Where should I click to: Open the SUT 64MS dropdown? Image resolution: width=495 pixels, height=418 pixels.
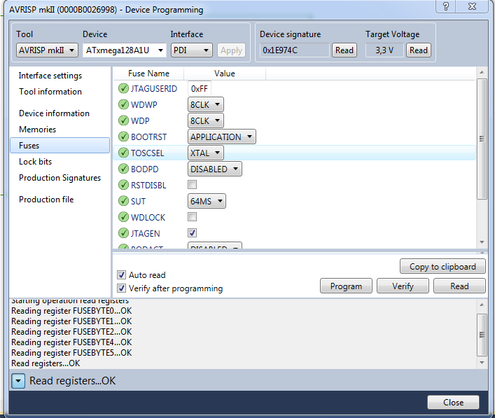tap(207, 201)
